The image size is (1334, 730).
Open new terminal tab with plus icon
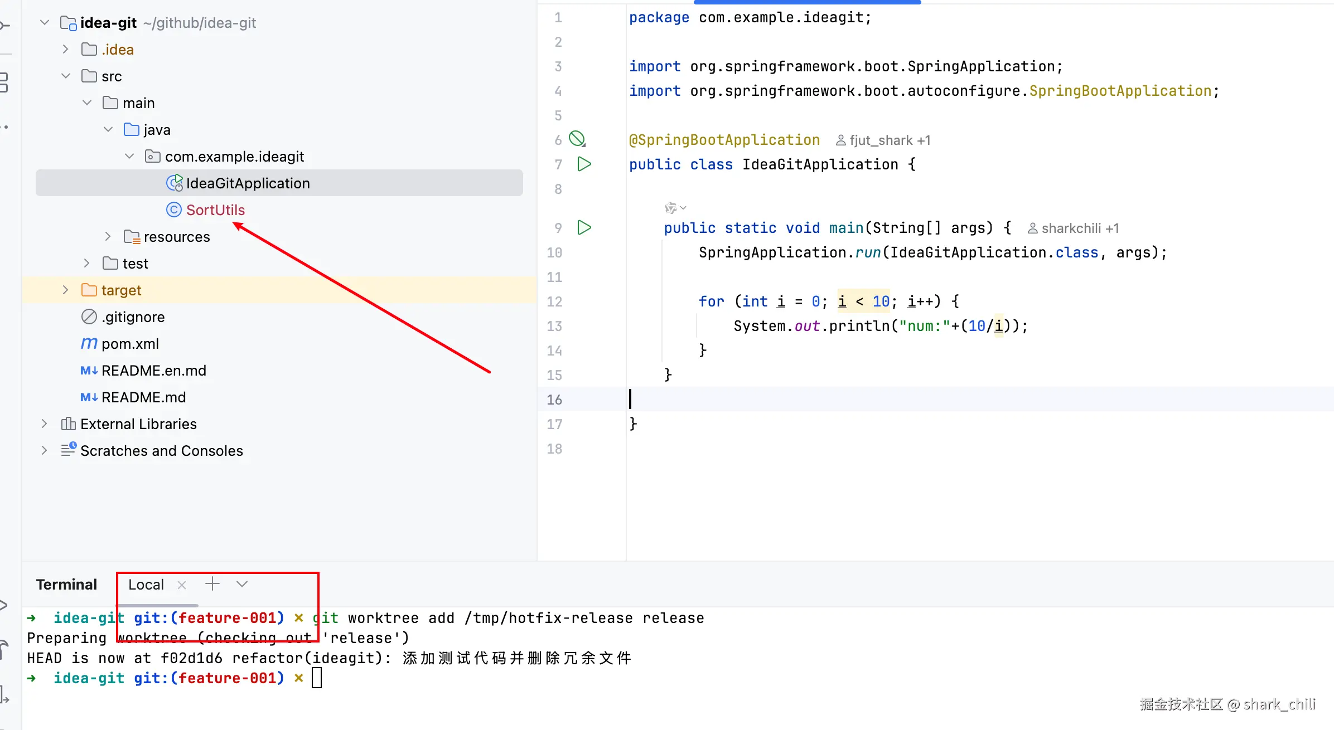click(212, 584)
